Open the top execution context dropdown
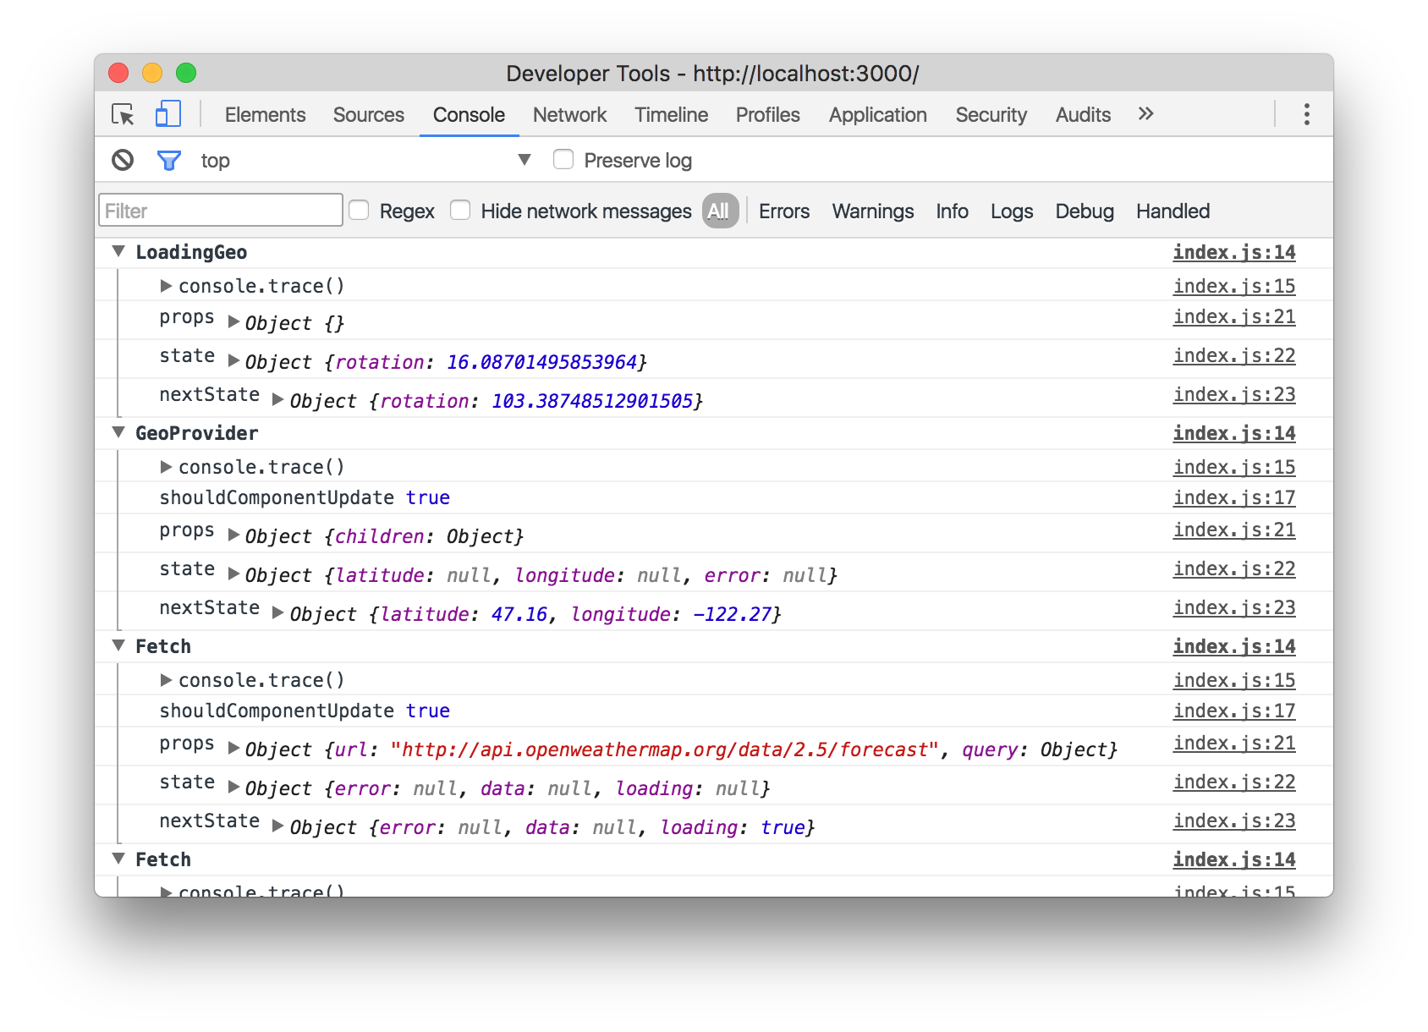 pyautogui.click(x=365, y=160)
